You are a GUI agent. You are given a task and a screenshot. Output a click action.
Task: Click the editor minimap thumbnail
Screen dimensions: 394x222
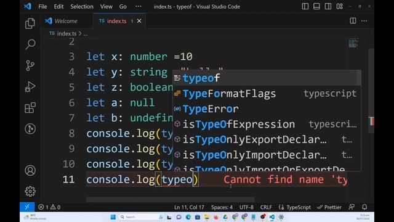353,43
